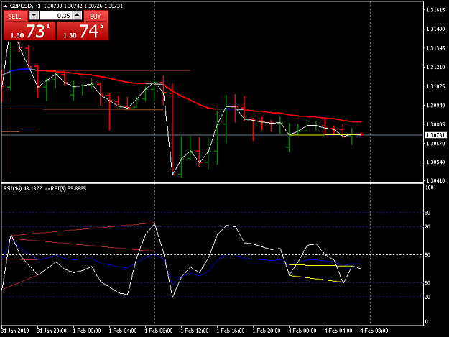This screenshot has height=337, width=449.
Task: Click the RSI 70 level label
Action: click(x=427, y=227)
